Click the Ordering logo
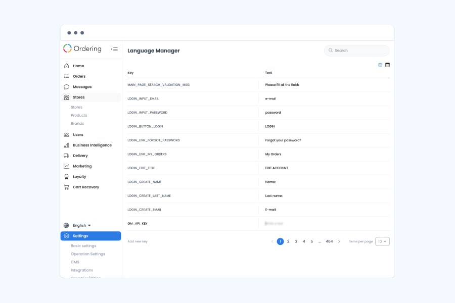The width and height of the screenshot is (455, 303). coord(82,48)
